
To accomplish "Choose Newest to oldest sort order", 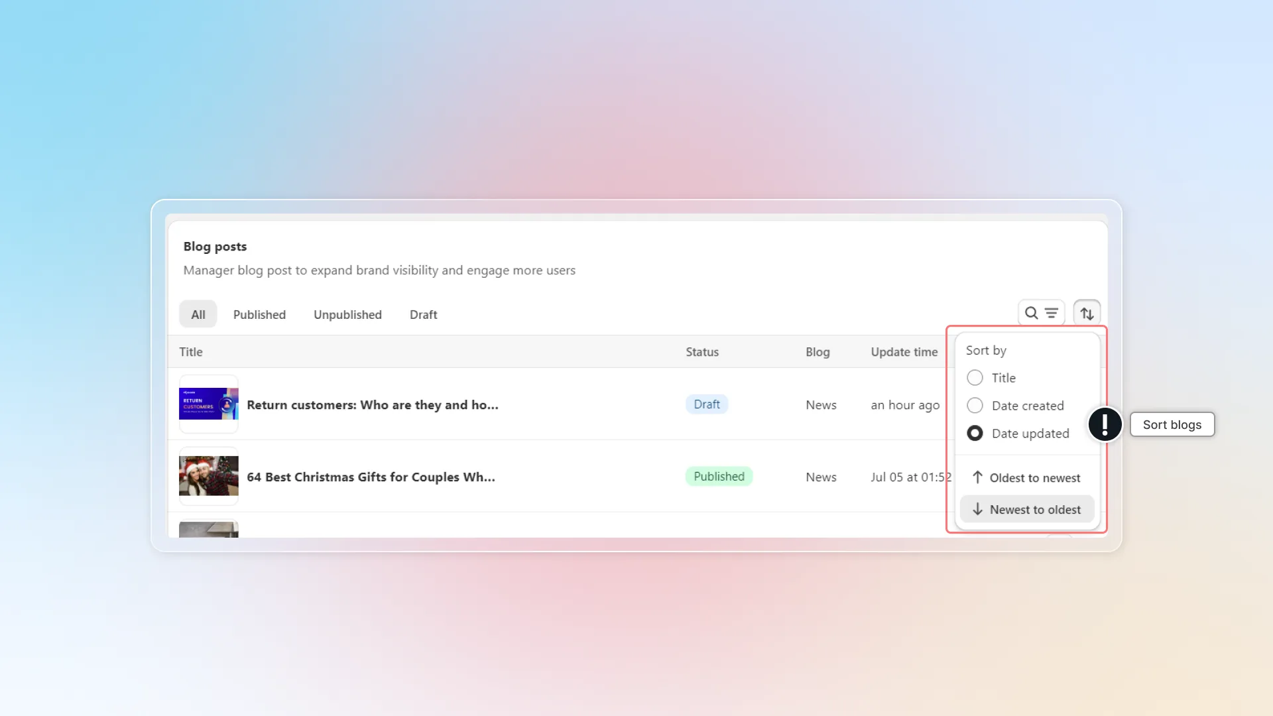I will [1026, 509].
